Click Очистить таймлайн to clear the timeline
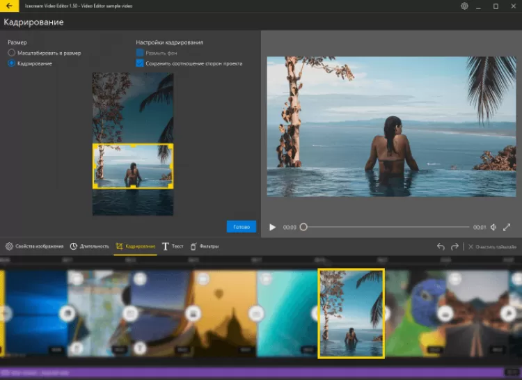The image size is (522, 380). (x=492, y=246)
